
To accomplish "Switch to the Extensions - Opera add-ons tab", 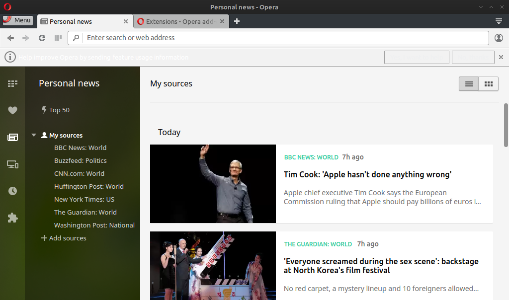I will 181,21.
